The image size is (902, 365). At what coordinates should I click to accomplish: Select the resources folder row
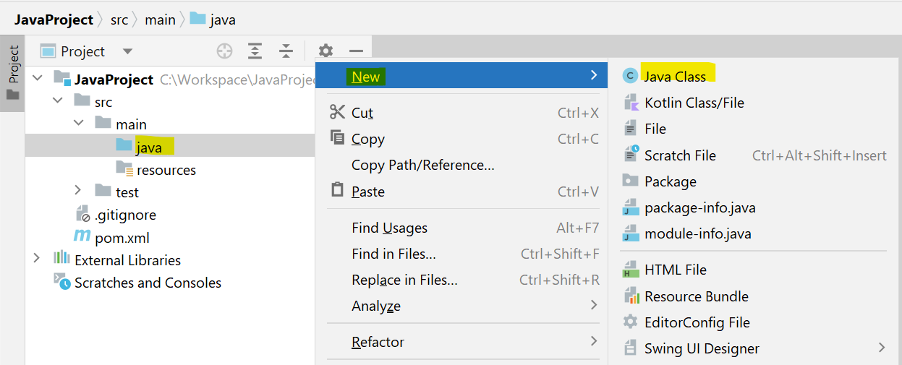point(170,170)
